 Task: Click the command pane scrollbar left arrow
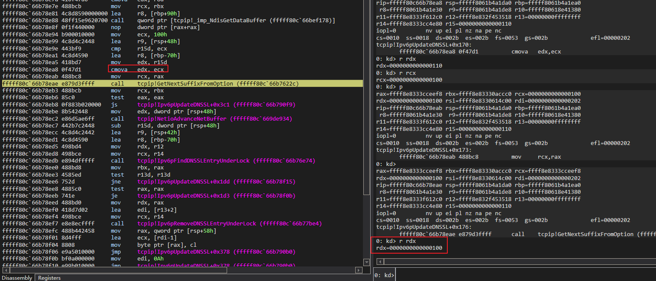pos(380,261)
